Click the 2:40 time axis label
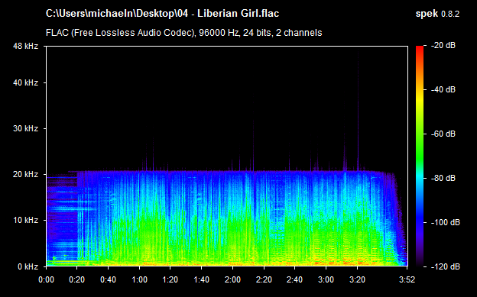The image size is (477, 297). tap(294, 279)
